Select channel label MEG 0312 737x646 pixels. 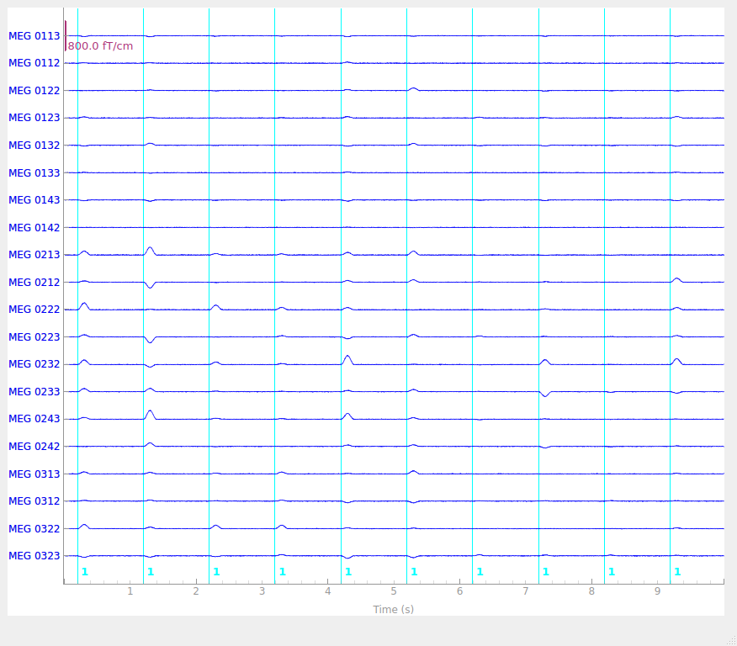(34, 501)
